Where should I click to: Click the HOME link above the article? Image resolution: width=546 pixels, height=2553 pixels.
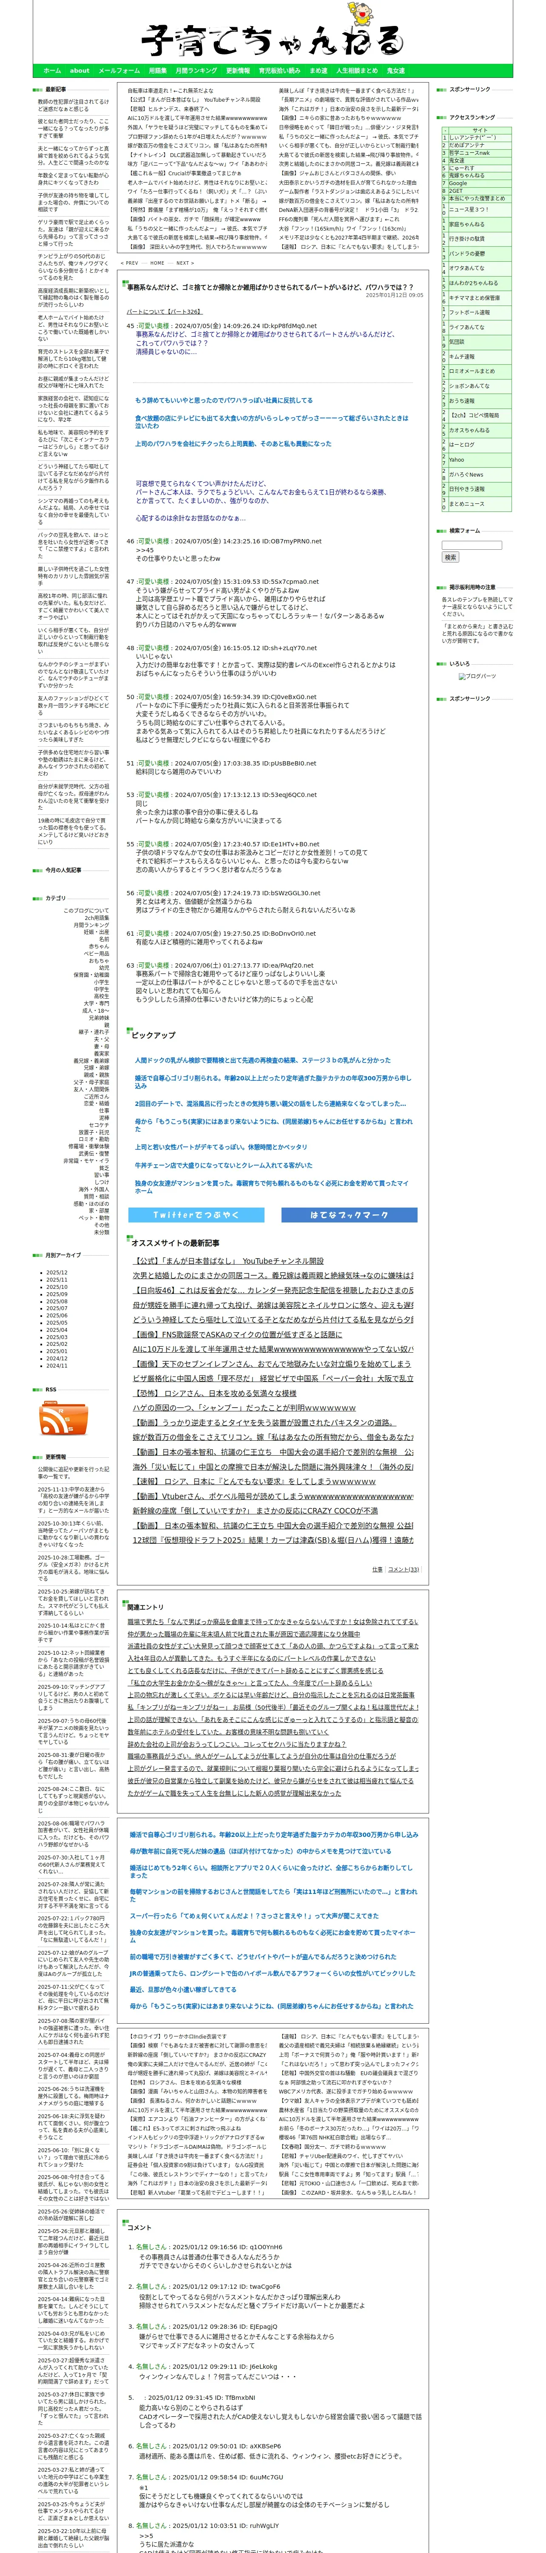(158, 264)
